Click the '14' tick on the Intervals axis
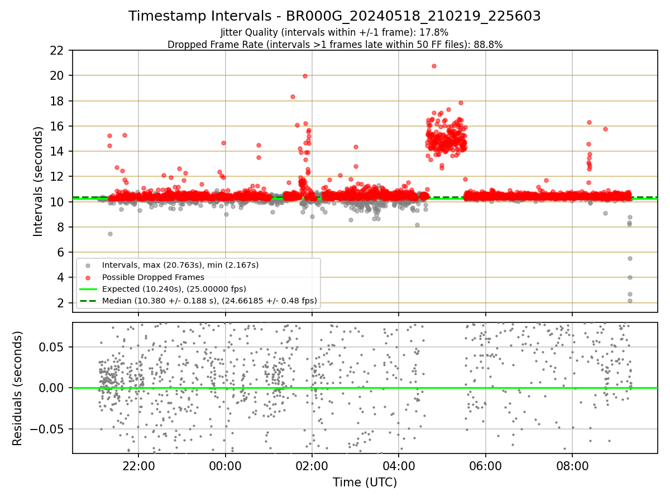The image size is (670, 502). (x=59, y=151)
